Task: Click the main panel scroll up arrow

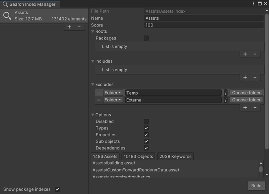Action: [267, 10]
